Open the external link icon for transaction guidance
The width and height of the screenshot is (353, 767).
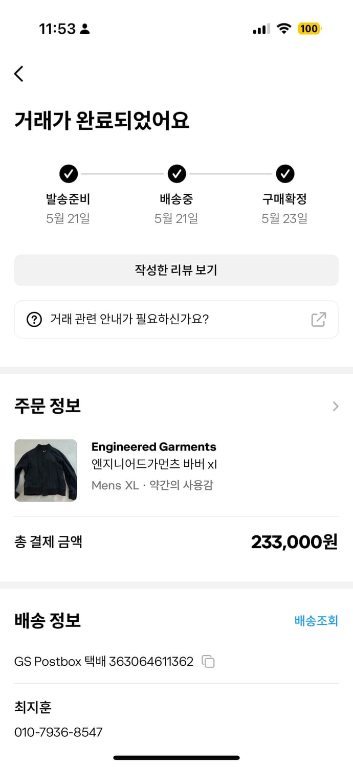tap(318, 320)
